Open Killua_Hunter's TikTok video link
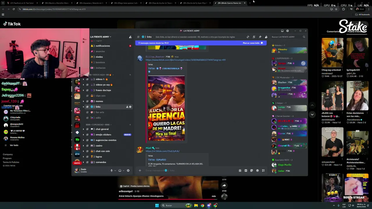 point(185,60)
